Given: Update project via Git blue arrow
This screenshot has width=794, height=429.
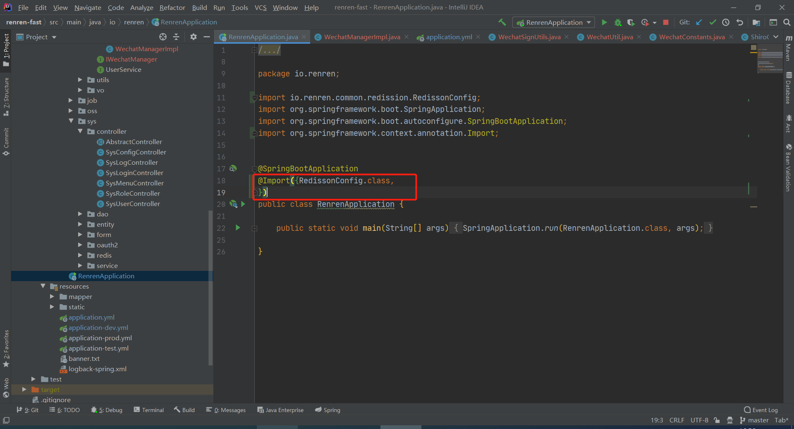Looking at the screenshot, I should pyautogui.click(x=699, y=22).
